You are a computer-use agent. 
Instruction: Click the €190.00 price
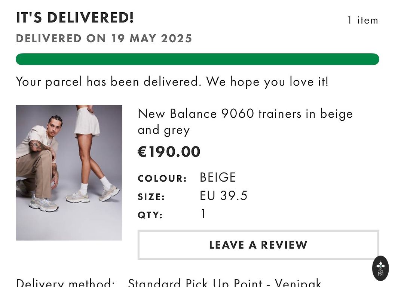[169, 152]
